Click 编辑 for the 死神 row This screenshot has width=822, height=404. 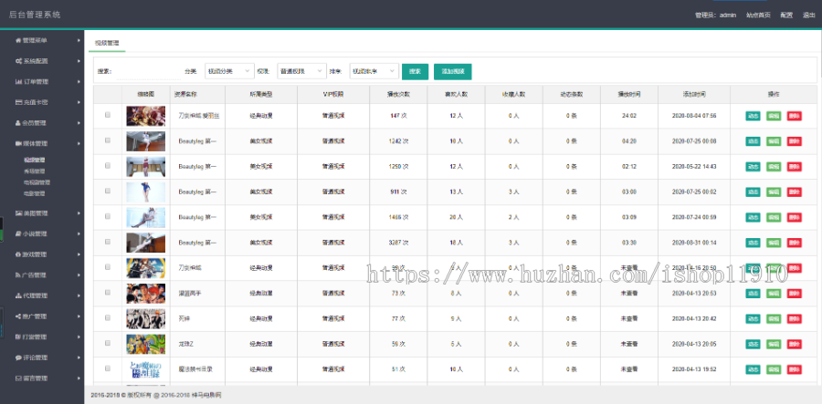click(x=774, y=318)
